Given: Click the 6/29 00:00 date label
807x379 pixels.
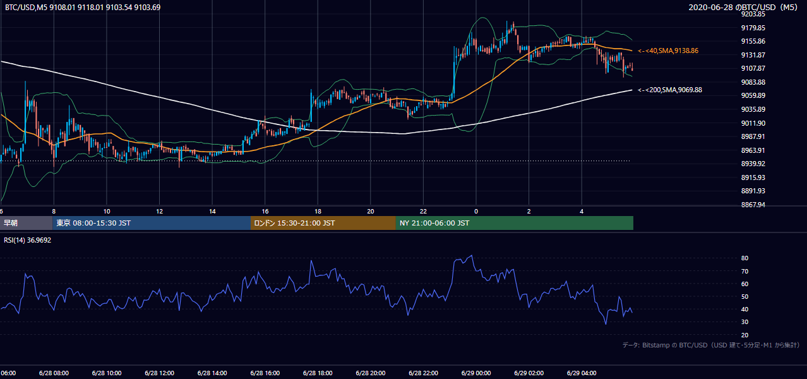Looking at the screenshot, I should tap(476, 373).
